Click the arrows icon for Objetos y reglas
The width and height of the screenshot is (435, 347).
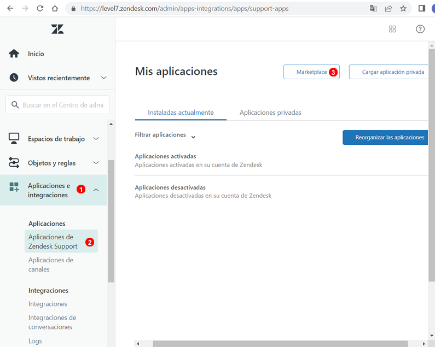[x=14, y=163]
